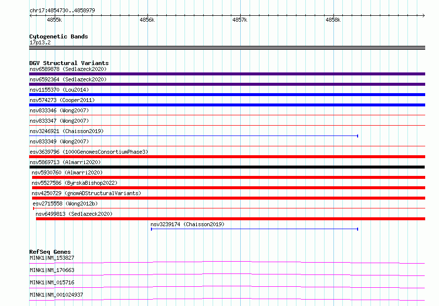439x306 pixels.
Task: Click the red bar under nsv5527586
Action: tap(228, 188)
